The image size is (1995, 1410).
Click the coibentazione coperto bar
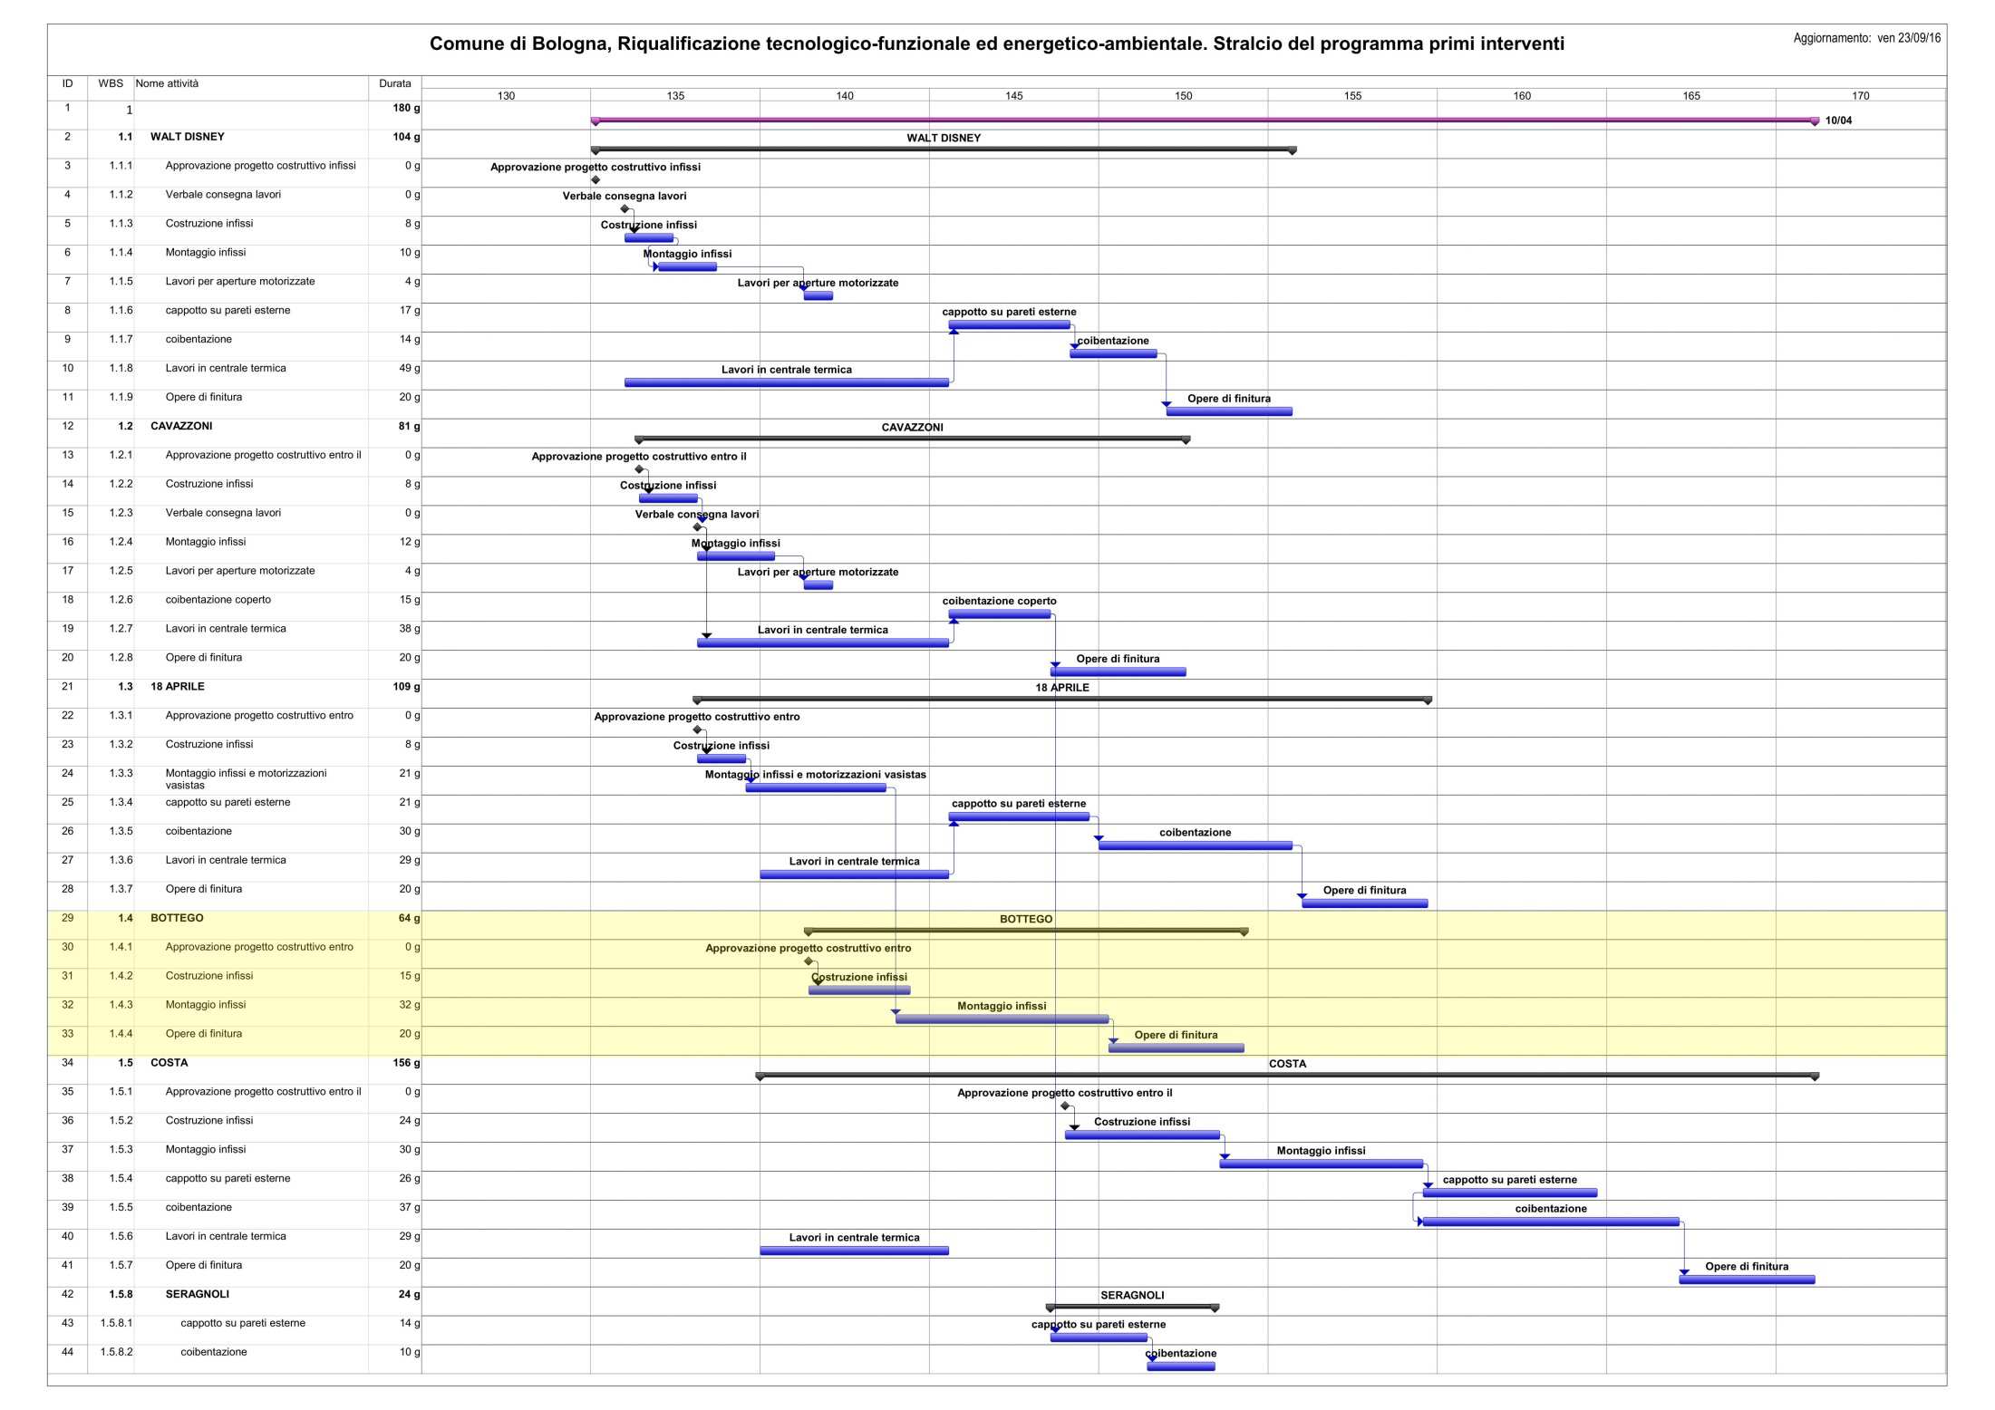coord(1000,614)
